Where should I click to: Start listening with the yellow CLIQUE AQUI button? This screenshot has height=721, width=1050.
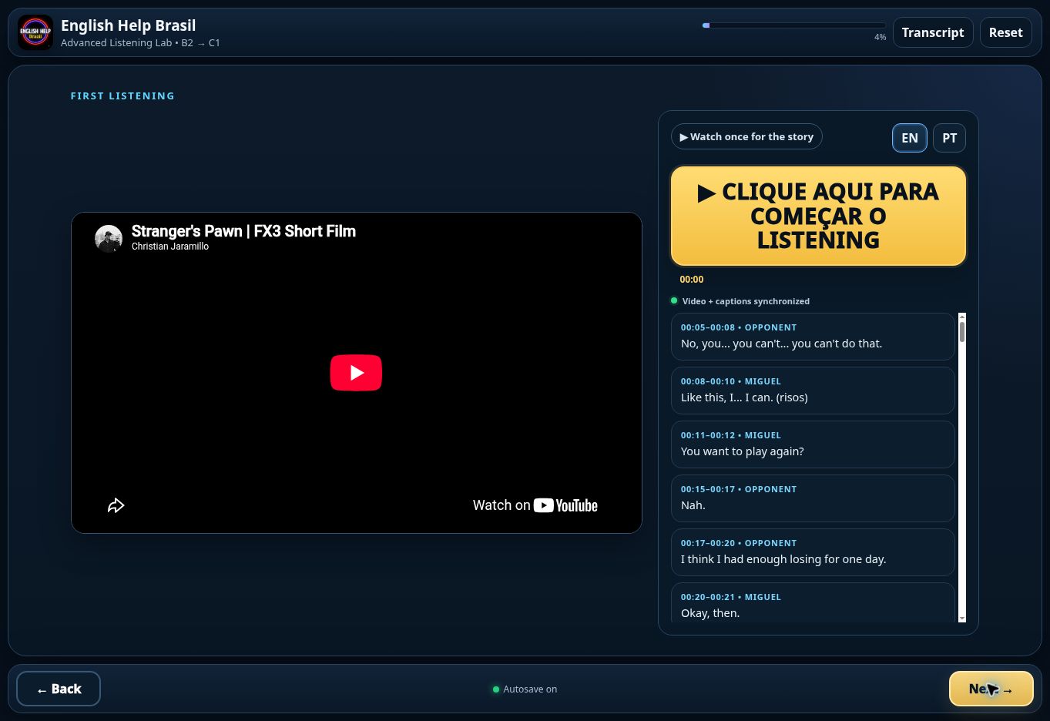tap(818, 216)
